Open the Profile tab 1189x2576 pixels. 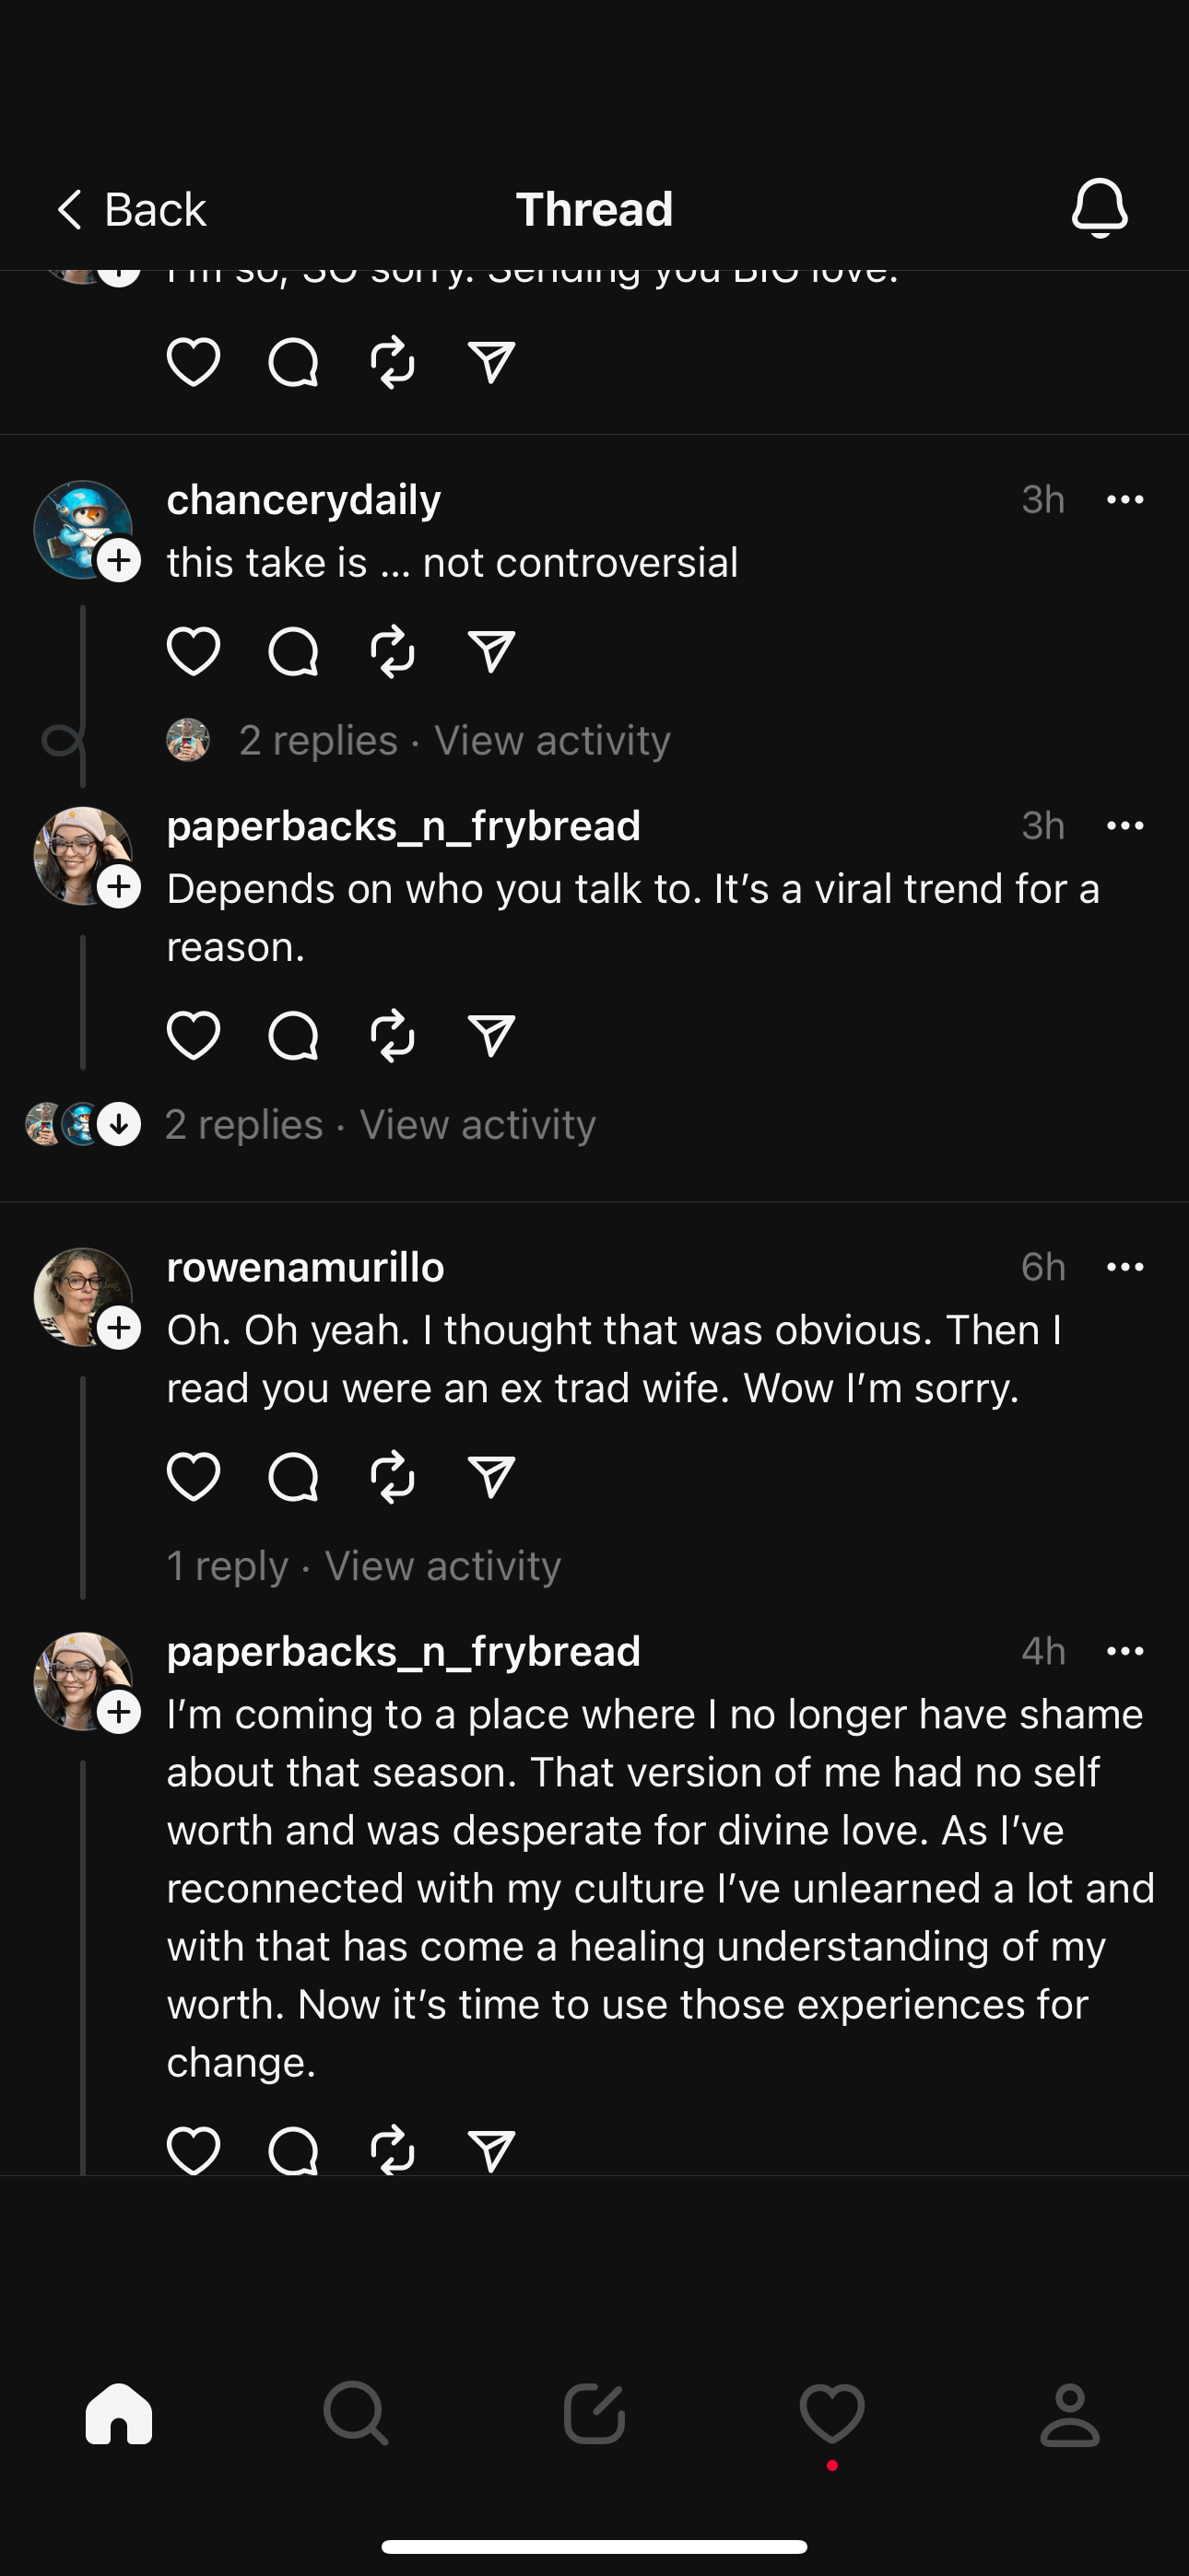point(1070,2414)
